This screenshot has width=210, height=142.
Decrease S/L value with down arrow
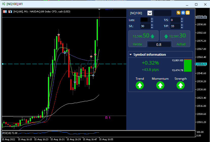[152, 27]
